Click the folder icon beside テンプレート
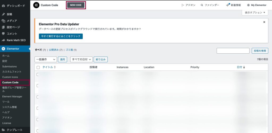 tap(3, 130)
